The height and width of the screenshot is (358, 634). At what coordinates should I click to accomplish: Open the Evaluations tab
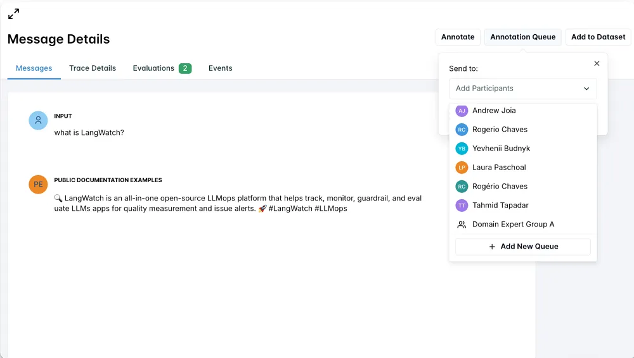point(162,68)
